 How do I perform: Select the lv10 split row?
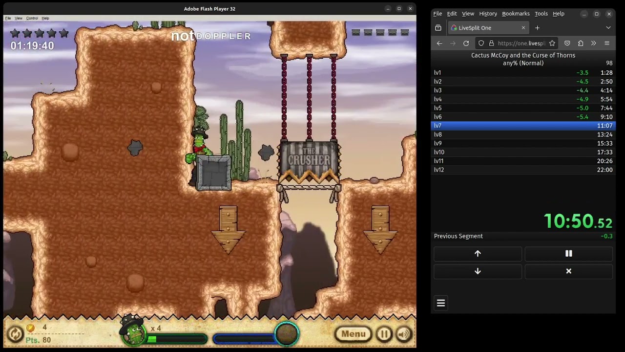(523, 152)
